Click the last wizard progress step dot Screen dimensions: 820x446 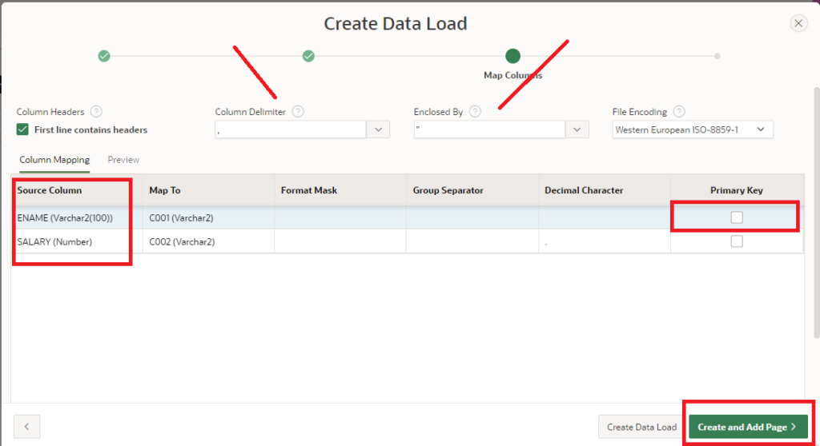[x=717, y=56]
